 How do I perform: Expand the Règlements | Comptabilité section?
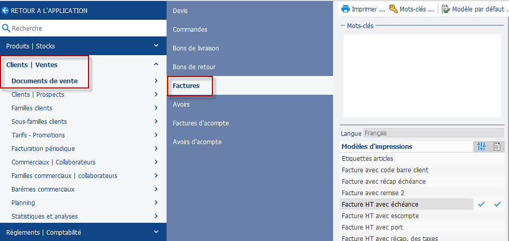pos(156,232)
